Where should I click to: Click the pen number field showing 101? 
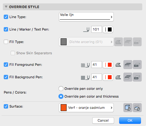coord(97,29)
